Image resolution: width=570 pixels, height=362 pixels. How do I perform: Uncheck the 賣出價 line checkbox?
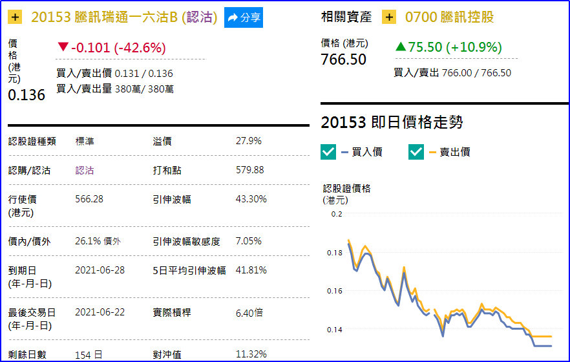416,152
